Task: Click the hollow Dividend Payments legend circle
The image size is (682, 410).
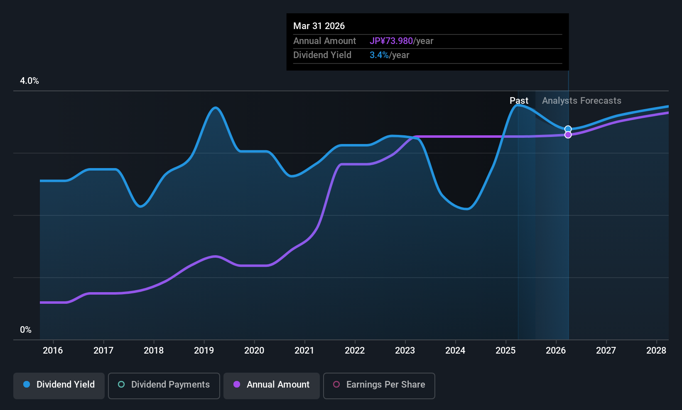Action: point(121,385)
